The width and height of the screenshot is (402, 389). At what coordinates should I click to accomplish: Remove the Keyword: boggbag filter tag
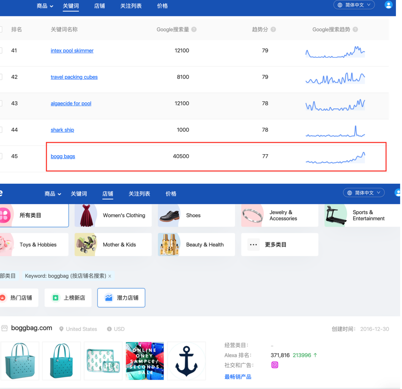110,276
